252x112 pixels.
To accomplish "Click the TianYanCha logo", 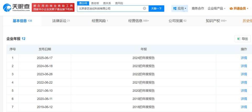I will click(16, 8).
